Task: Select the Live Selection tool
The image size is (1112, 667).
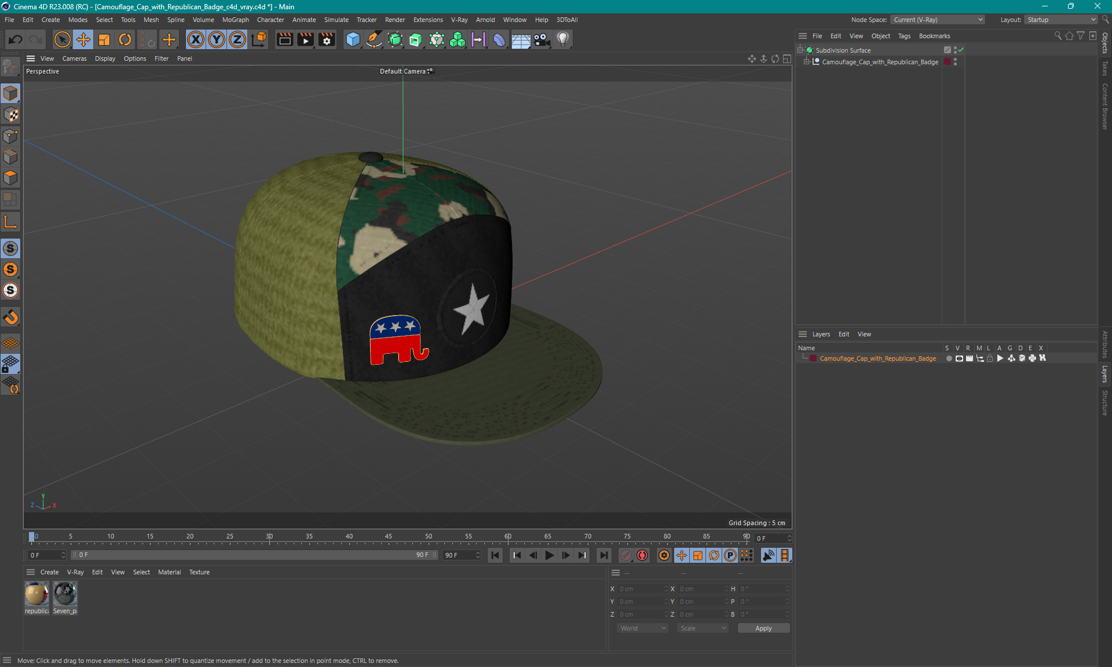Action: 62,39
